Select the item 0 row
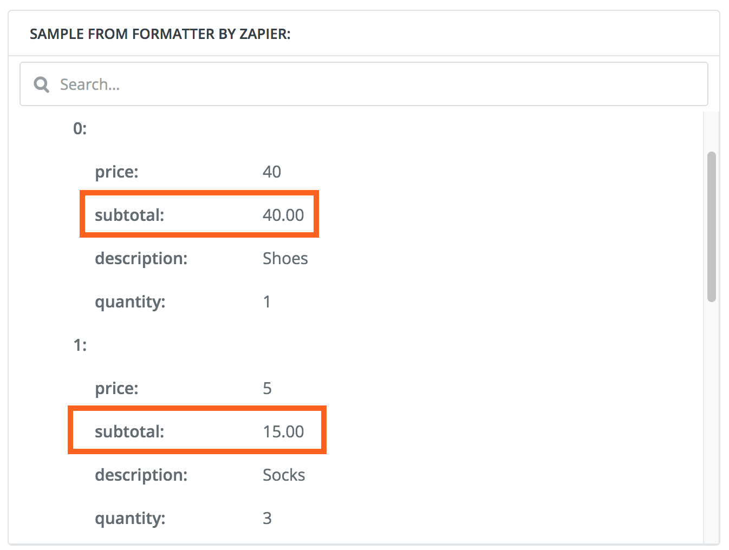 tap(80, 128)
